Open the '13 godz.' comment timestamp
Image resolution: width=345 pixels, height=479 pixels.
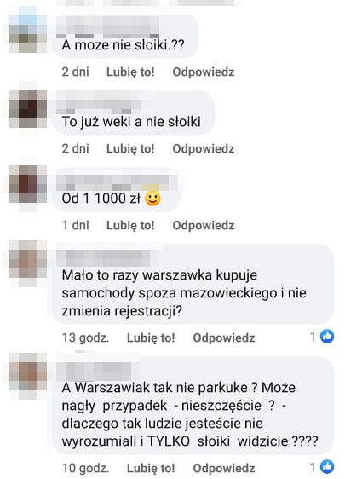click(x=85, y=338)
